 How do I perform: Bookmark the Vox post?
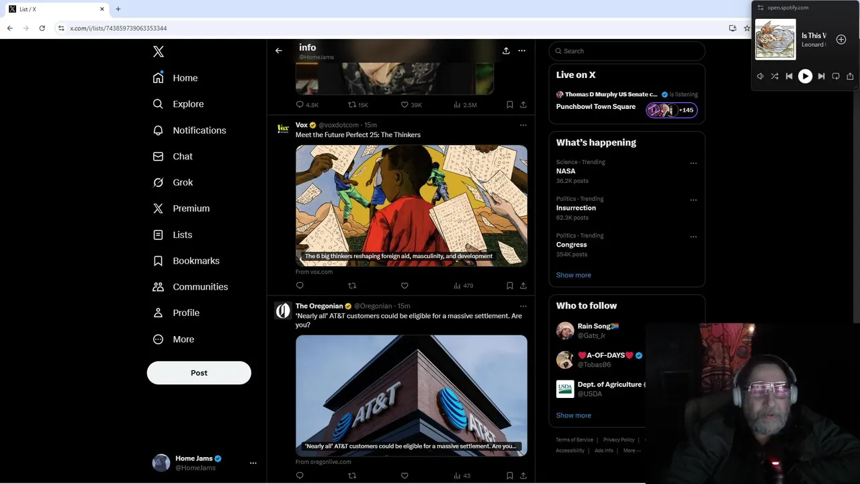(x=510, y=286)
